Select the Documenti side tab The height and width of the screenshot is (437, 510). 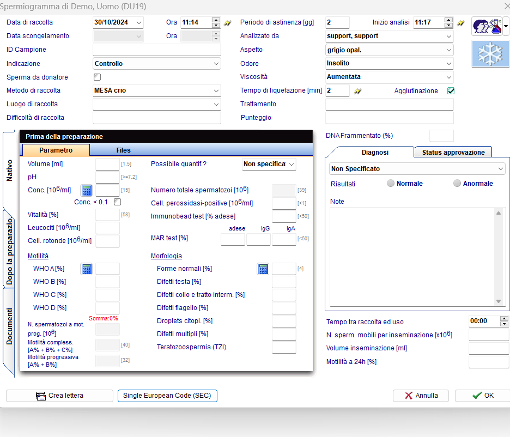[9, 326]
